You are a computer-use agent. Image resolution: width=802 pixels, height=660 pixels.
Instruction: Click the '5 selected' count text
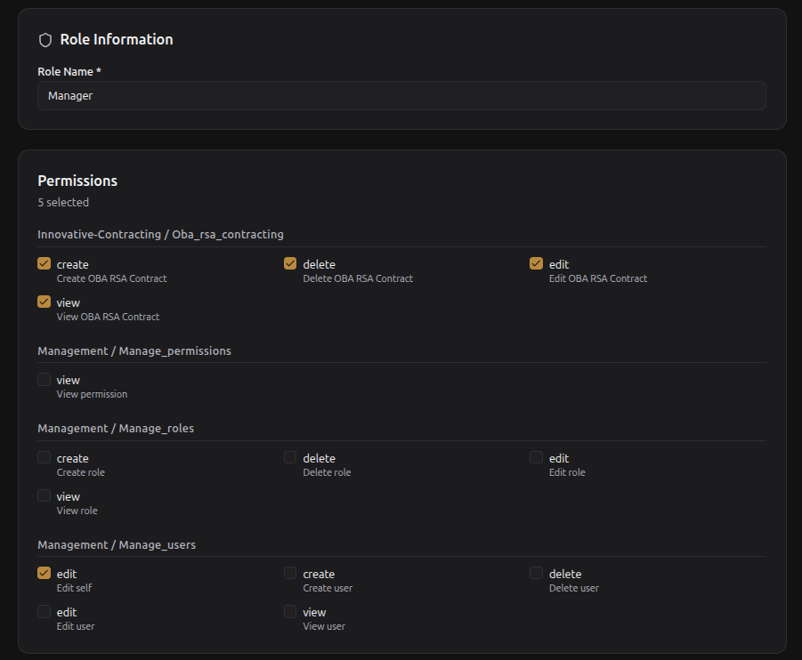(63, 203)
